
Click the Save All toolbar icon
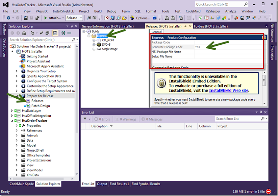[x=38, y=18]
